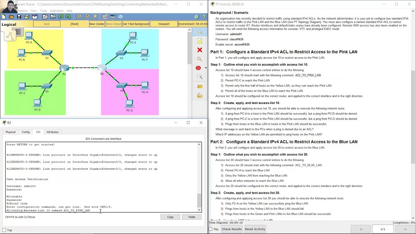Save the network with the floppy disk icon
The width and height of the screenshot is (416, 234).
[19, 17]
